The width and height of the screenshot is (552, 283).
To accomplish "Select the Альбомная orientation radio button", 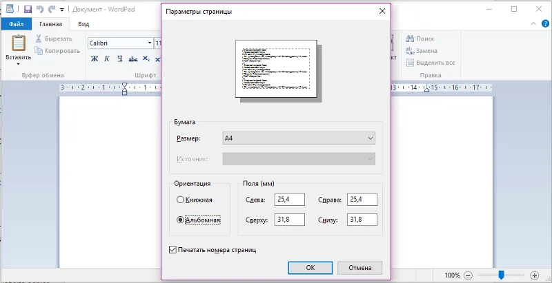I will (x=180, y=220).
